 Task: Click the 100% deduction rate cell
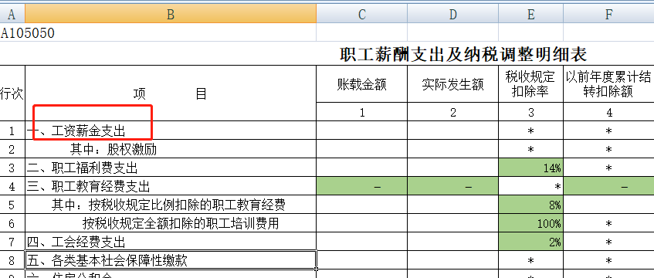(x=530, y=223)
